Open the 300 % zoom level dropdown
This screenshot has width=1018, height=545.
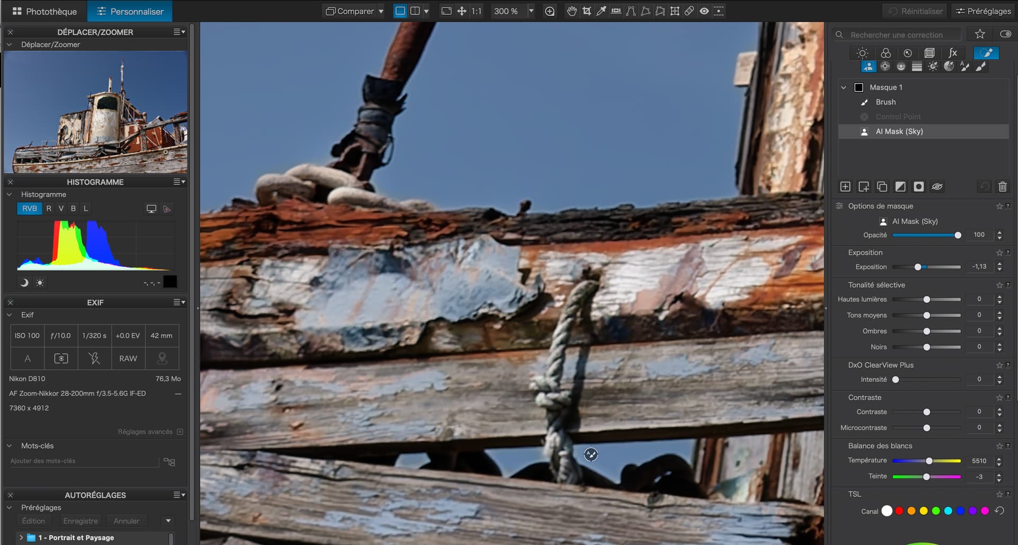click(531, 11)
